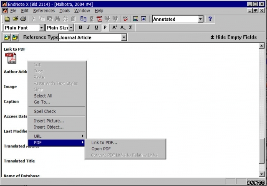Click the Name of Database field label
The width and height of the screenshot is (267, 186).
coord(22,176)
